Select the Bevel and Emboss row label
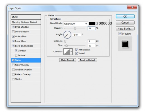Image resolution: width=145 pixels, height=112 pixels. coord(24,46)
